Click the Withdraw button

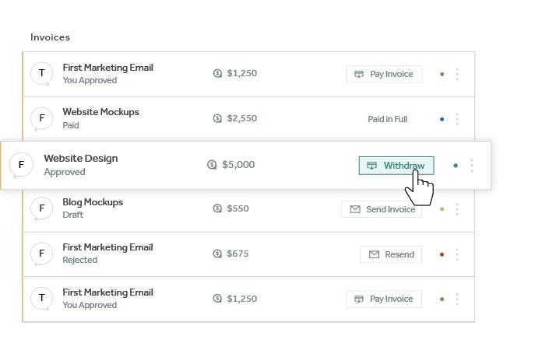(x=396, y=166)
